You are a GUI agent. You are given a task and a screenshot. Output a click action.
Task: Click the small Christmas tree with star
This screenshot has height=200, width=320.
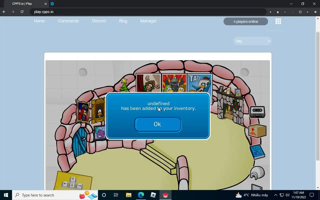point(124,85)
